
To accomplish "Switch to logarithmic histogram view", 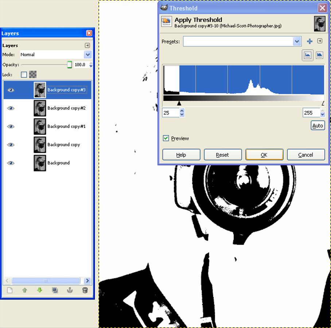I will 319,55.
